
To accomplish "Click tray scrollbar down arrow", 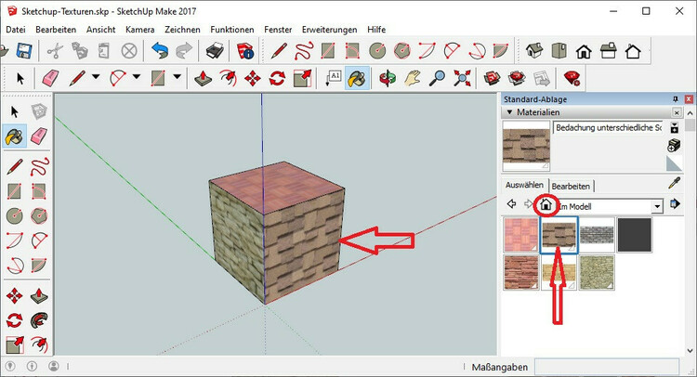I will pos(690,351).
